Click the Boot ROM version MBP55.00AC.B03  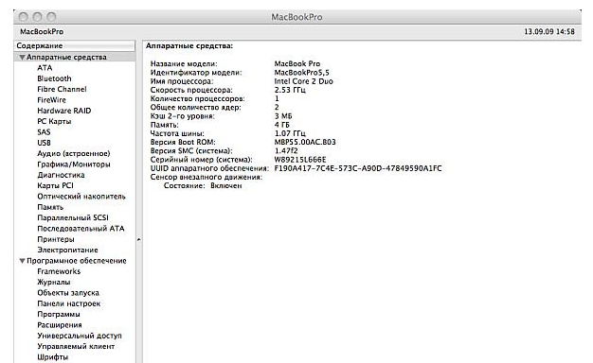coord(305,142)
